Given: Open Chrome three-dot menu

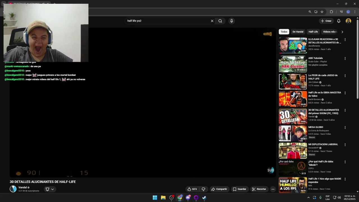Looking at the screenshot, I should click(x=355, y=12).
